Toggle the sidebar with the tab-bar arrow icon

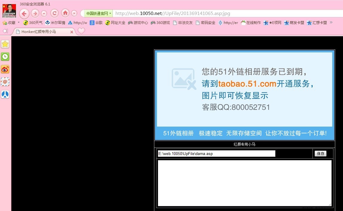click(x=5, y=31)
